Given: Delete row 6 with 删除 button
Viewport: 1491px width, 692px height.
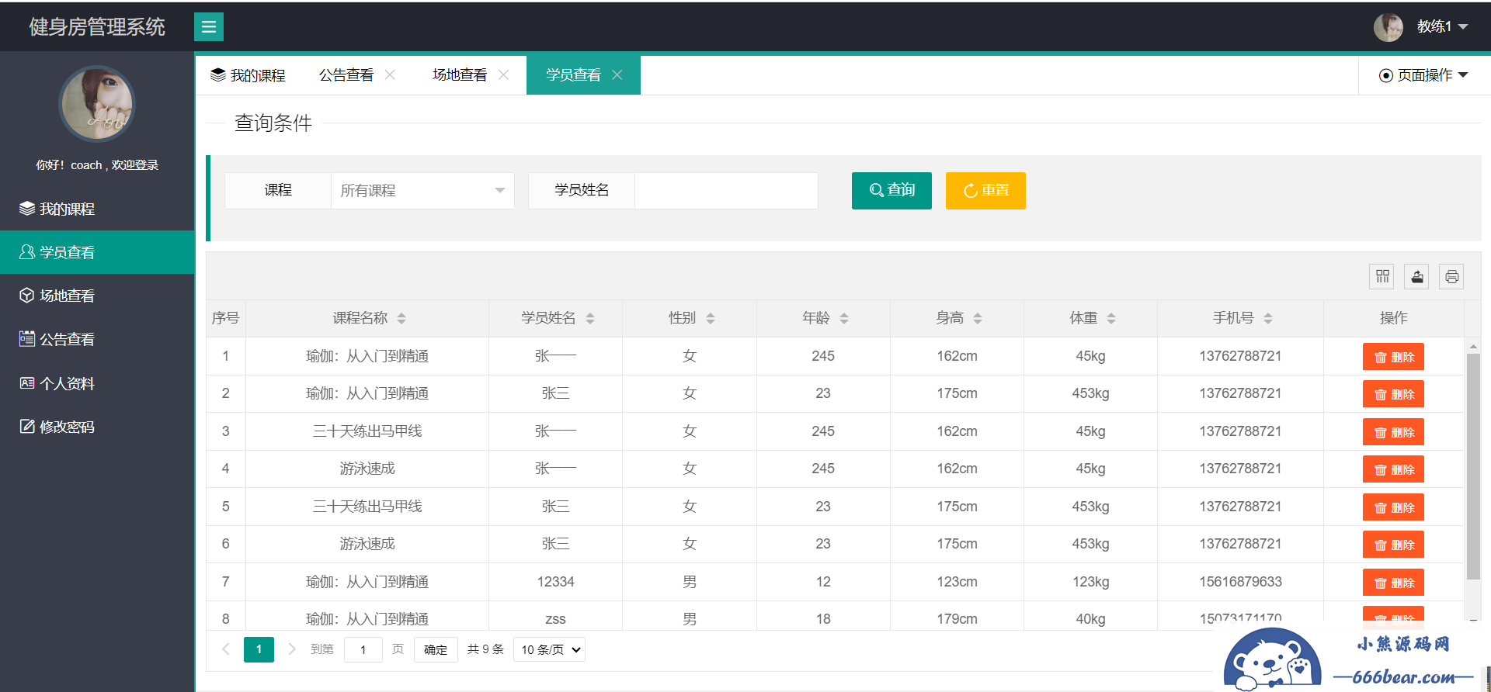Looking at the screenshot, I should 1393,545.
